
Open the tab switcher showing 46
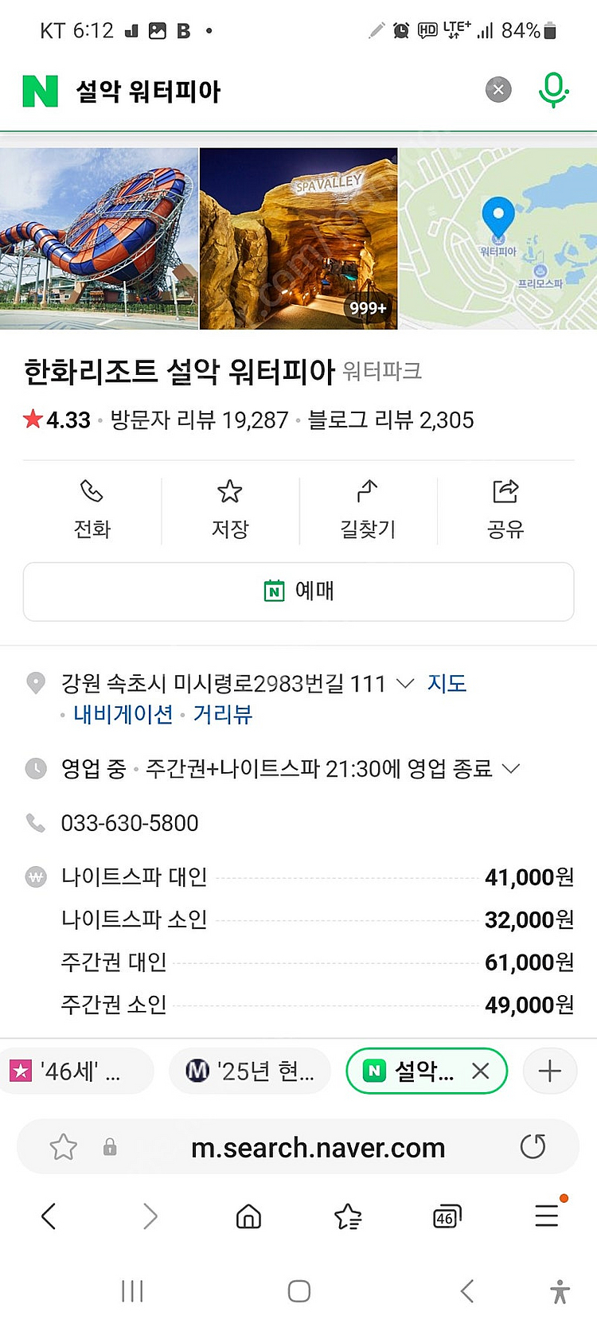pyautogui.click(x=447, y=1217)
